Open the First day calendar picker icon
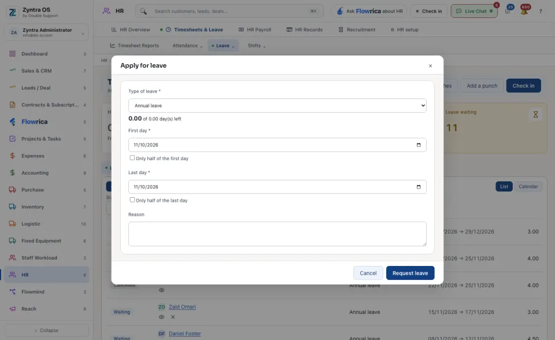The width and height of the screenshot is (555, 340). click(419, 145)
